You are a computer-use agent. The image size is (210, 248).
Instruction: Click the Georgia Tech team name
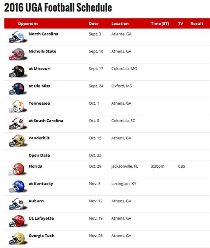point(41,236)
